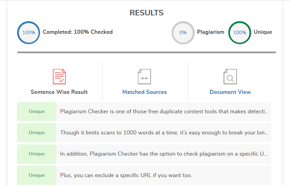Click the Unique badge beside 'In addition'
290x186 pixels.
point(37,154)
